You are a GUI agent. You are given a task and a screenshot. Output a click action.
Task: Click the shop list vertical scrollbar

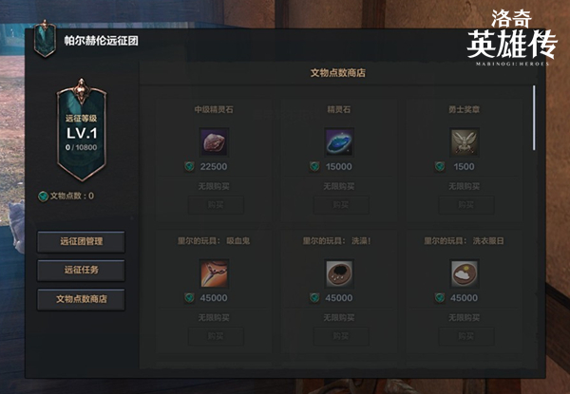[x=534, y=118]
